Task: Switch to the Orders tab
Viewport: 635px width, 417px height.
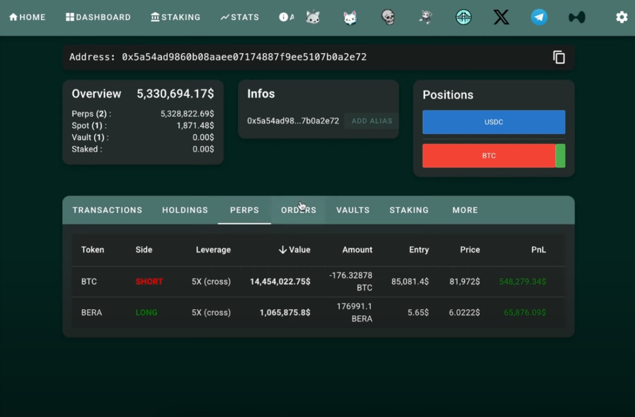Action: click(298, 210)
